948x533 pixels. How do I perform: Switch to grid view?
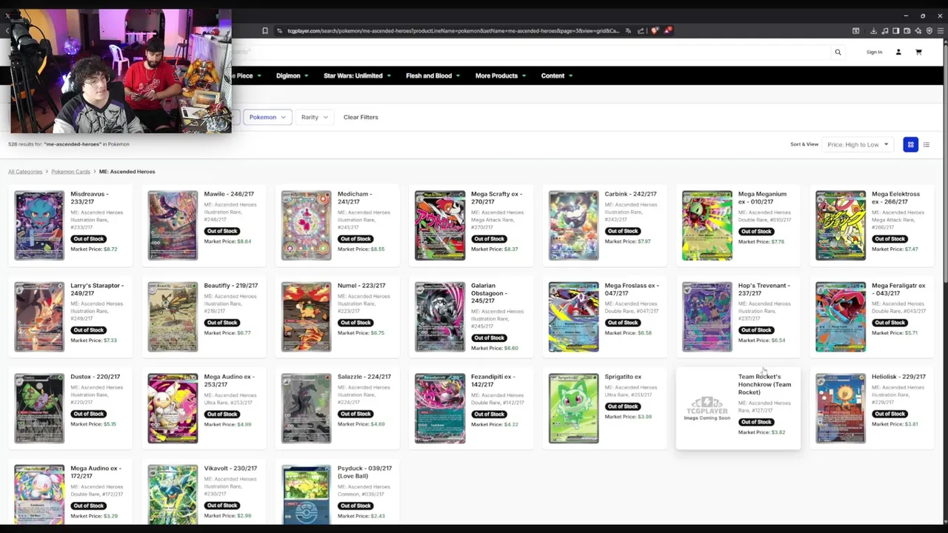[x=910, y=144]
